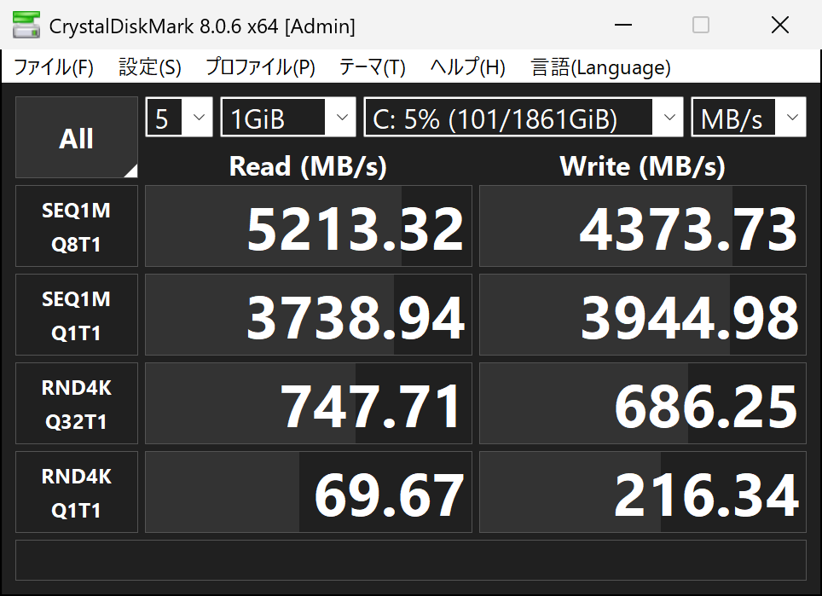Run the SEQ1M Q8T1 test
822x596 pixels.
[x=77, y=227]
